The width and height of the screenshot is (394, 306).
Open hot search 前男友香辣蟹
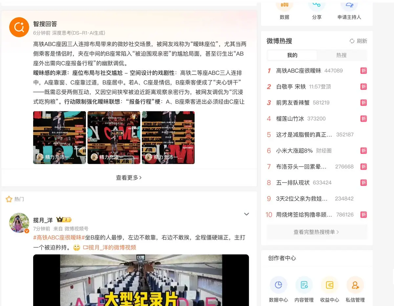293,103
